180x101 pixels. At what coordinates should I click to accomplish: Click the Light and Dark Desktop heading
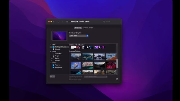(77, 45)
